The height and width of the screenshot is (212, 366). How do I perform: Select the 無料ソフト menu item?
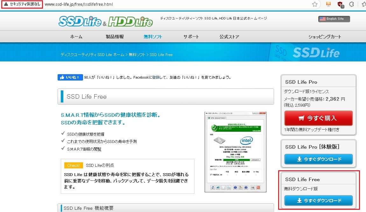tap(153, 37)
